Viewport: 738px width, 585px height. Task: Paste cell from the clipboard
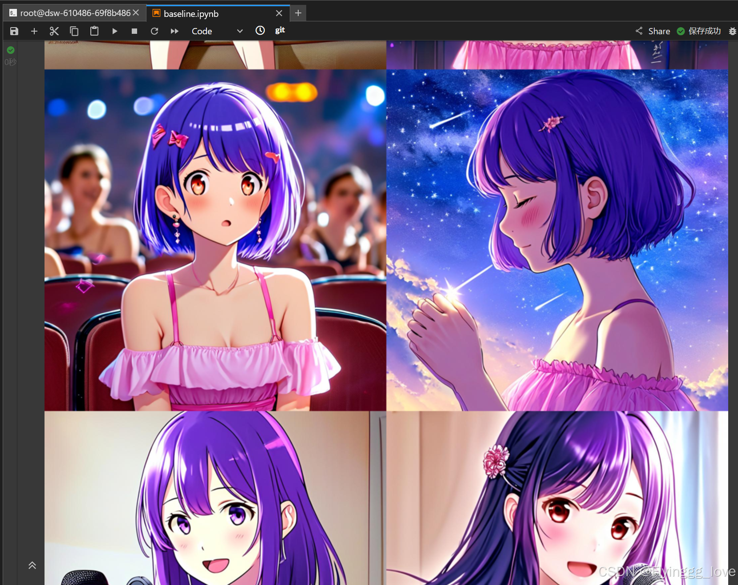(x=94, y=31)
